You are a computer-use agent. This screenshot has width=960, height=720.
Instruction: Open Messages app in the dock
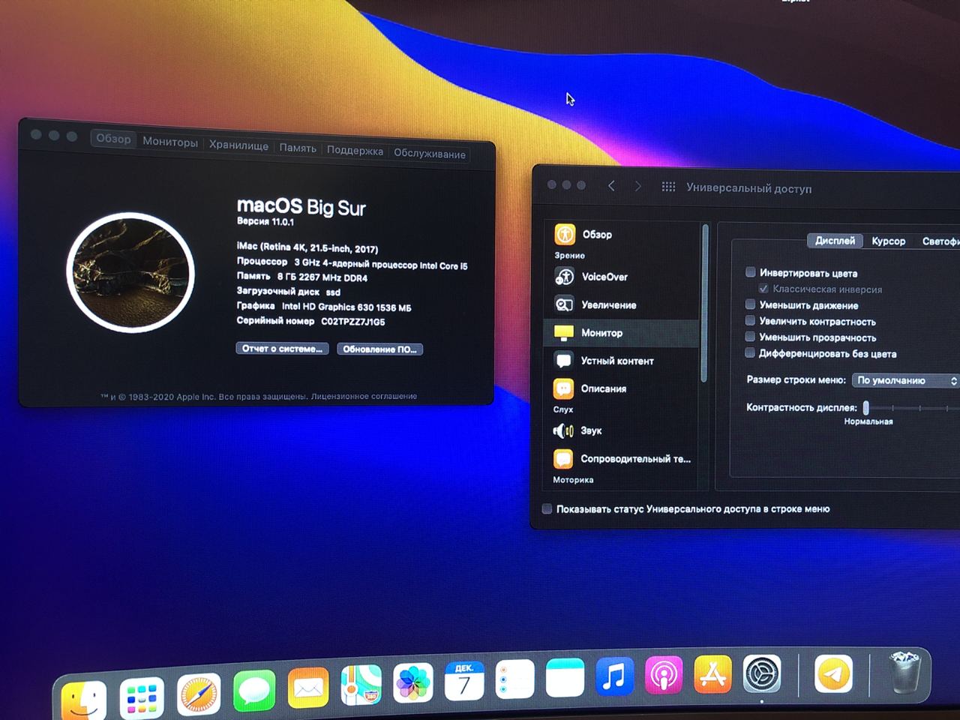pyautogui.click(x=254, y=689)
